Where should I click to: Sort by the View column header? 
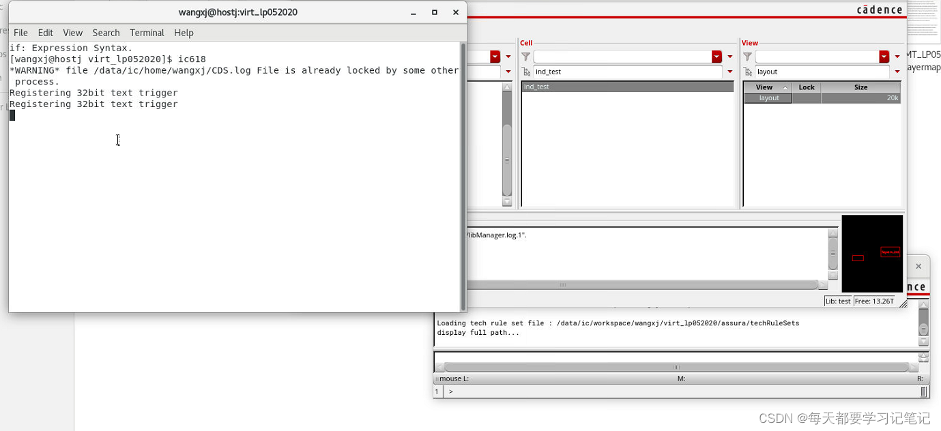[764, 87]
